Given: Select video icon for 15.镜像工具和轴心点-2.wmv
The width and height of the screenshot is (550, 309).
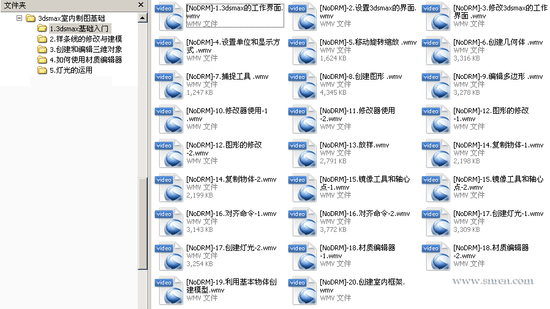Looking at the screenshot, I should [x=436, y=188].
